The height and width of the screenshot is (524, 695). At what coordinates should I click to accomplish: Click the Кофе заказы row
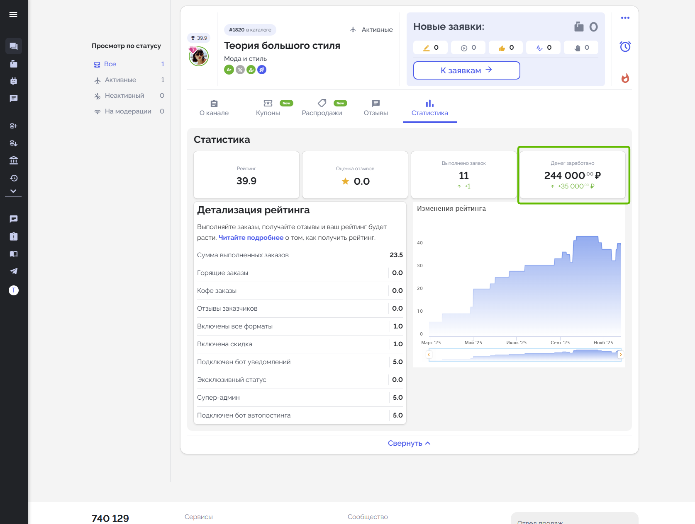tap(300, 291)
